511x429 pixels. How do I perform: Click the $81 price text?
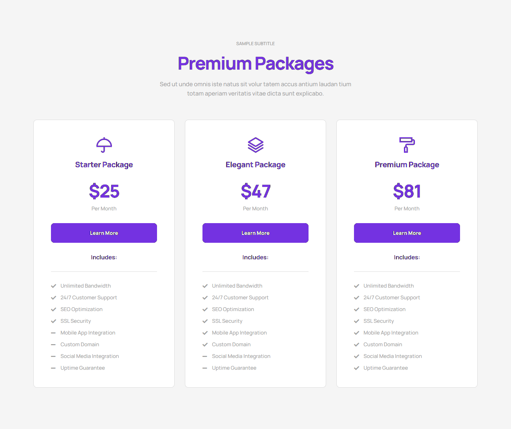tap(407, 191)
